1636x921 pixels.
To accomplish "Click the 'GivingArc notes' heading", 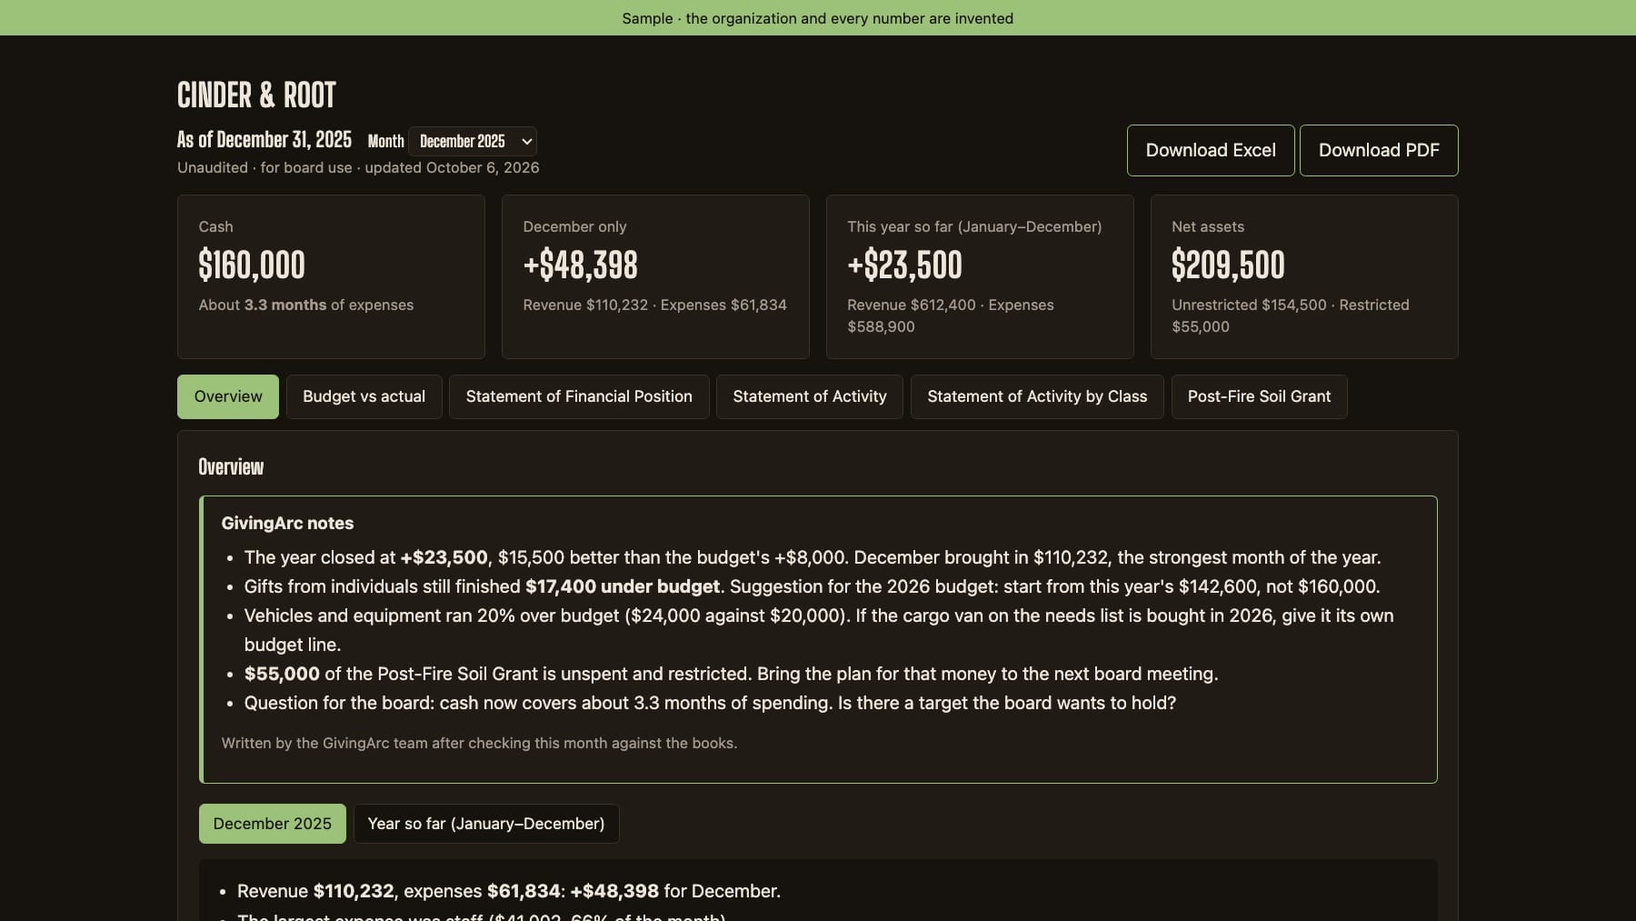I will tap(287, 524).
